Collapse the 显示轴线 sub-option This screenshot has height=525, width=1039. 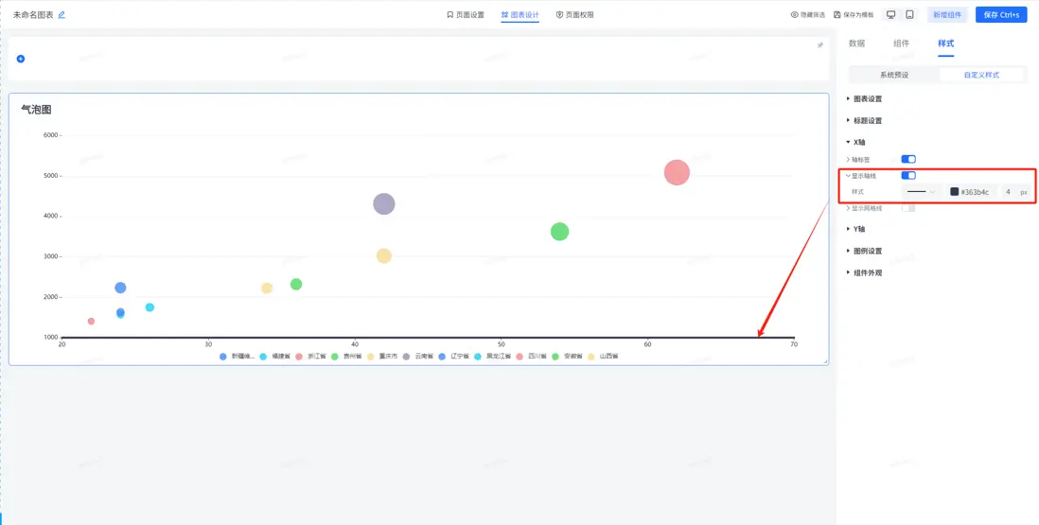[861, 176]
